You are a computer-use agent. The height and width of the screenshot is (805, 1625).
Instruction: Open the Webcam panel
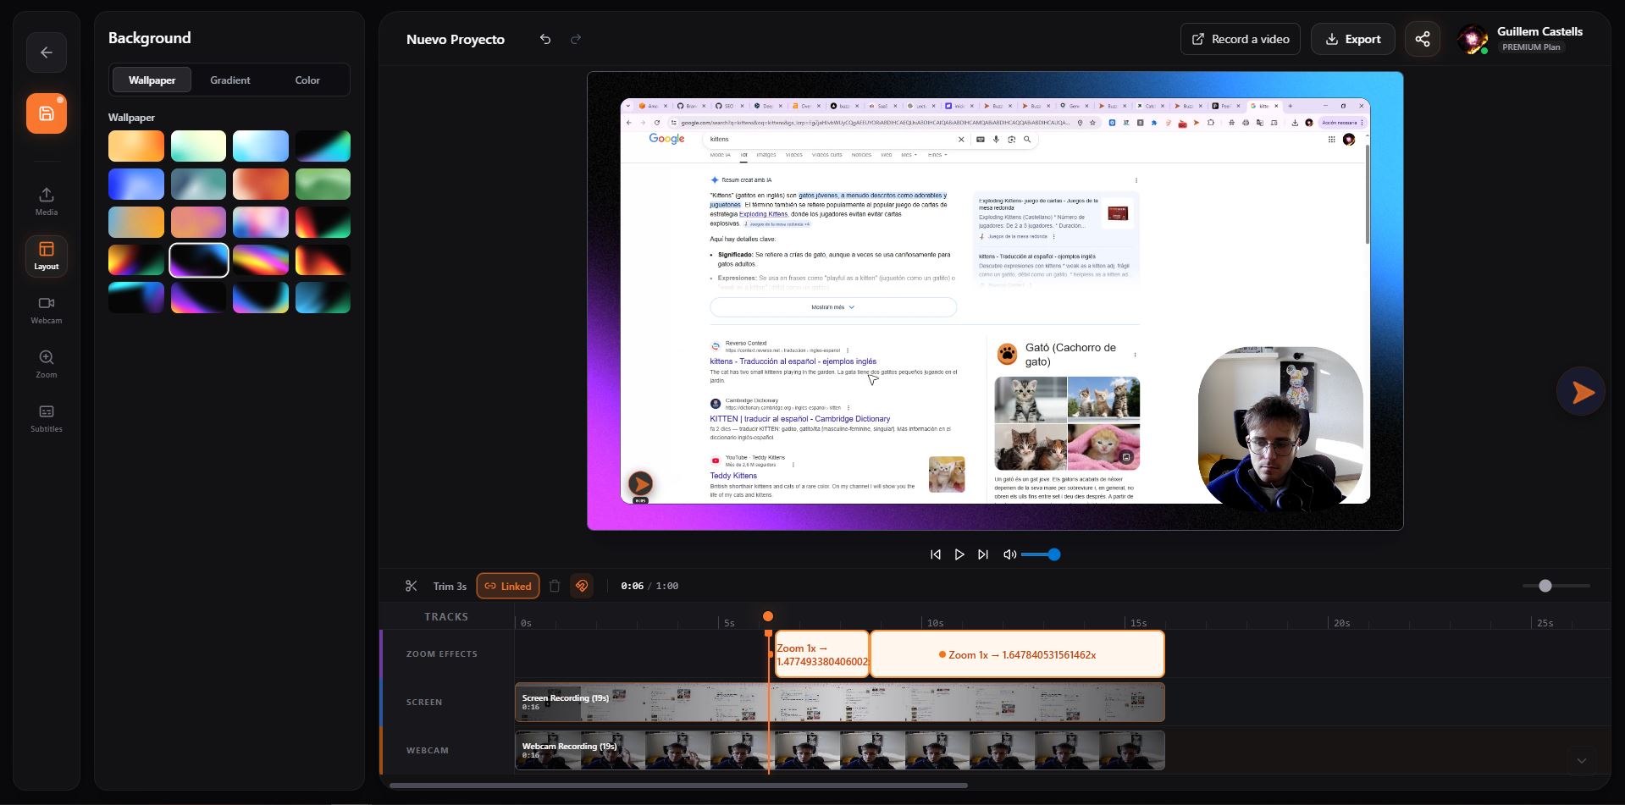pos(46,309)
